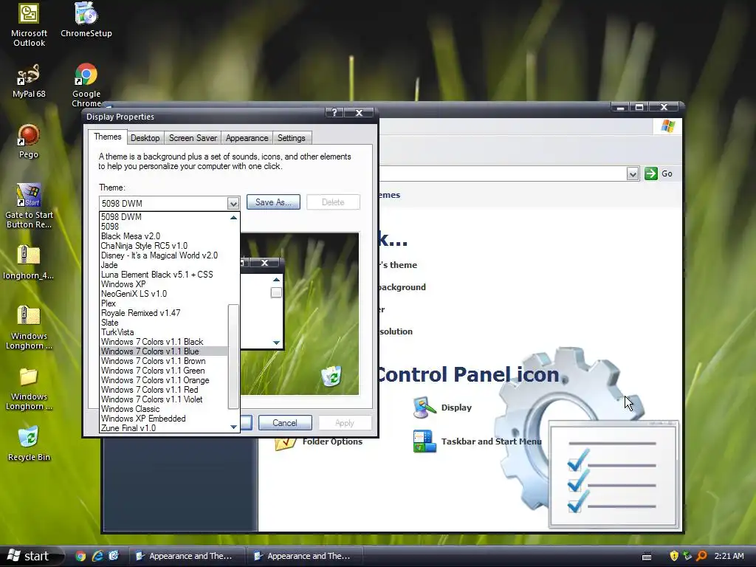Image resolution: width=756 pixels, height=567 pixels.
Task: Select Plex theme
Action: [x=164, y=303]
